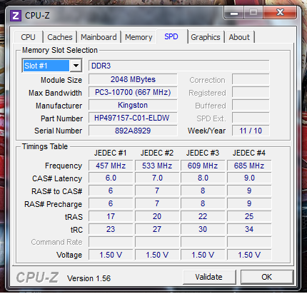Image resolution: width=307 pixels, height=294 pixels.
Task: Click the Version 1.56 text
Action: (x=89, y=278)
